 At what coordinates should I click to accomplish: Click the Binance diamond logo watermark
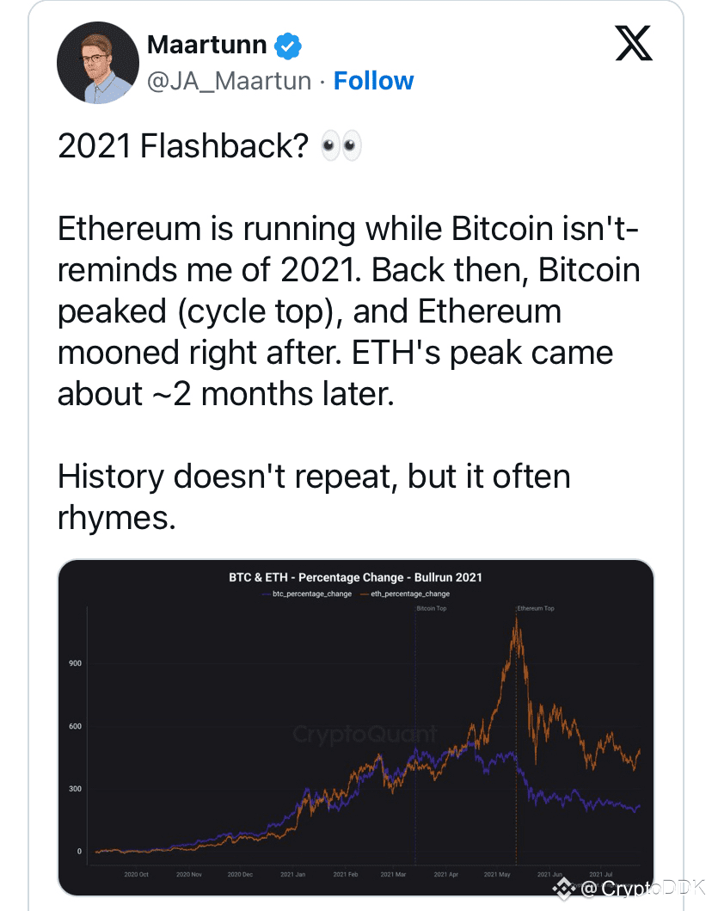coord(563,889)
